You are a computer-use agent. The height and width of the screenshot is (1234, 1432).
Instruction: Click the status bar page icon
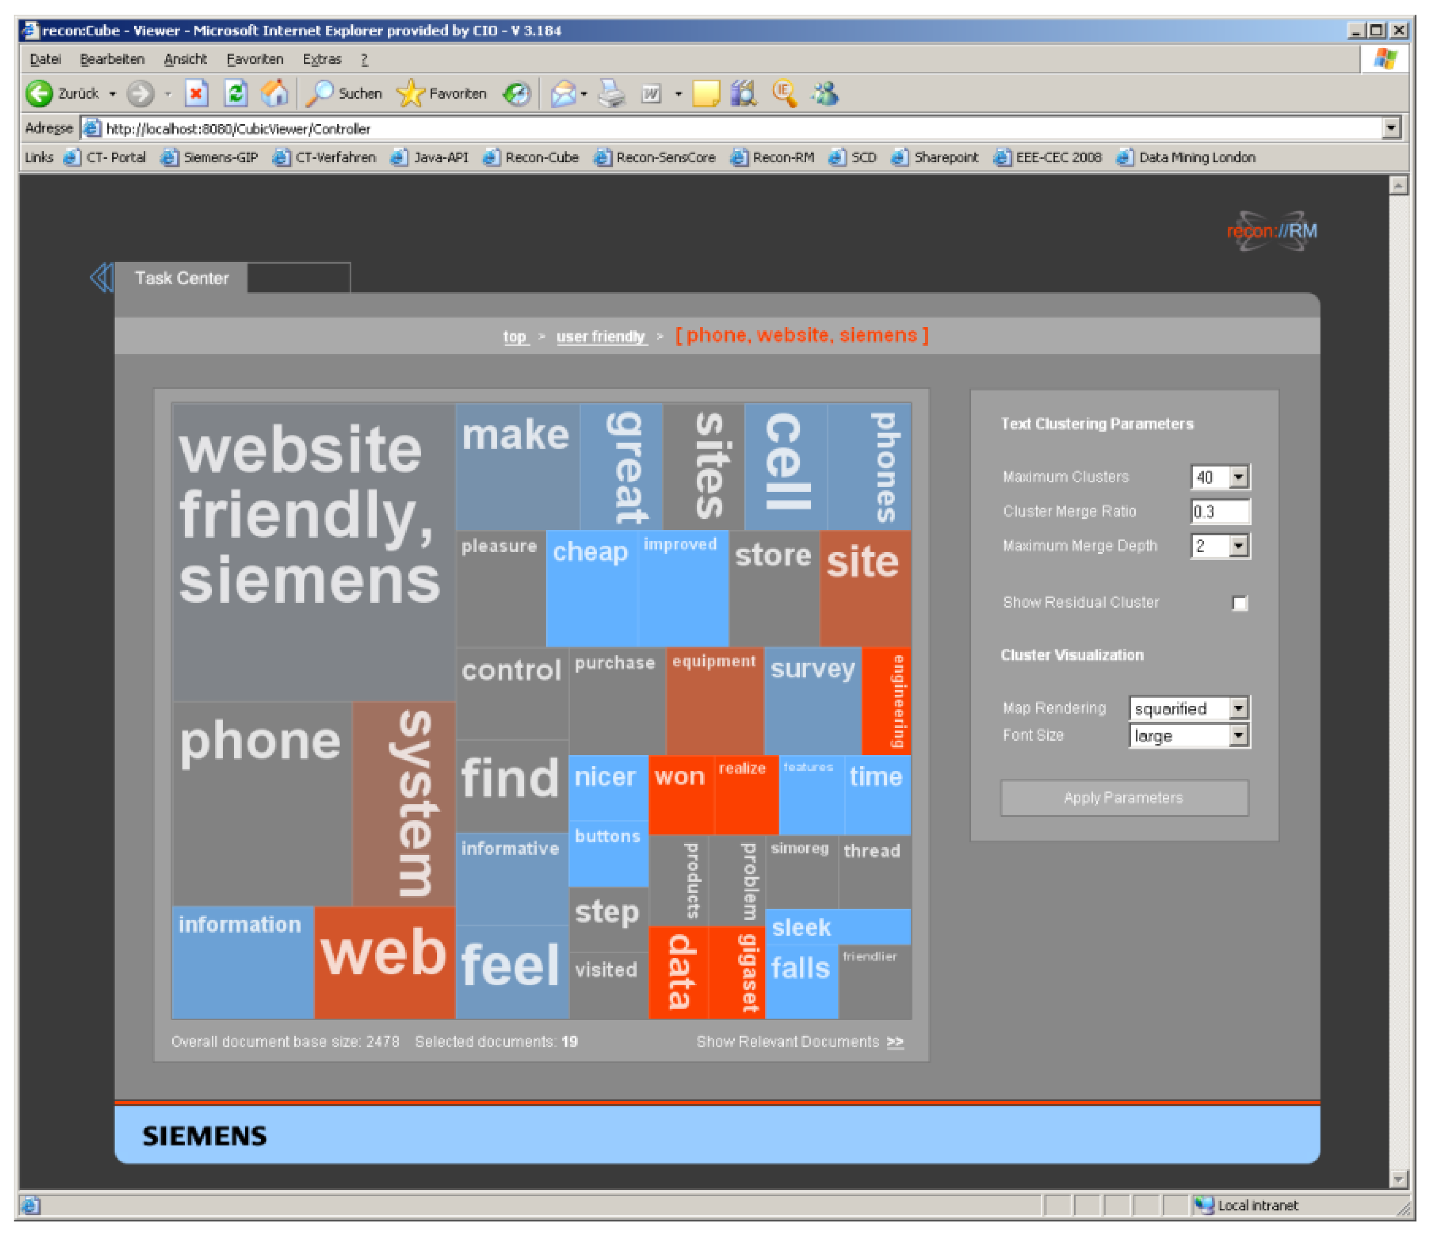[30, 1206]
